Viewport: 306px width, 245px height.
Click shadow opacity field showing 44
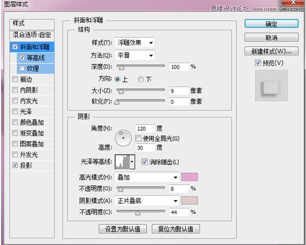[x=179, y=212]
